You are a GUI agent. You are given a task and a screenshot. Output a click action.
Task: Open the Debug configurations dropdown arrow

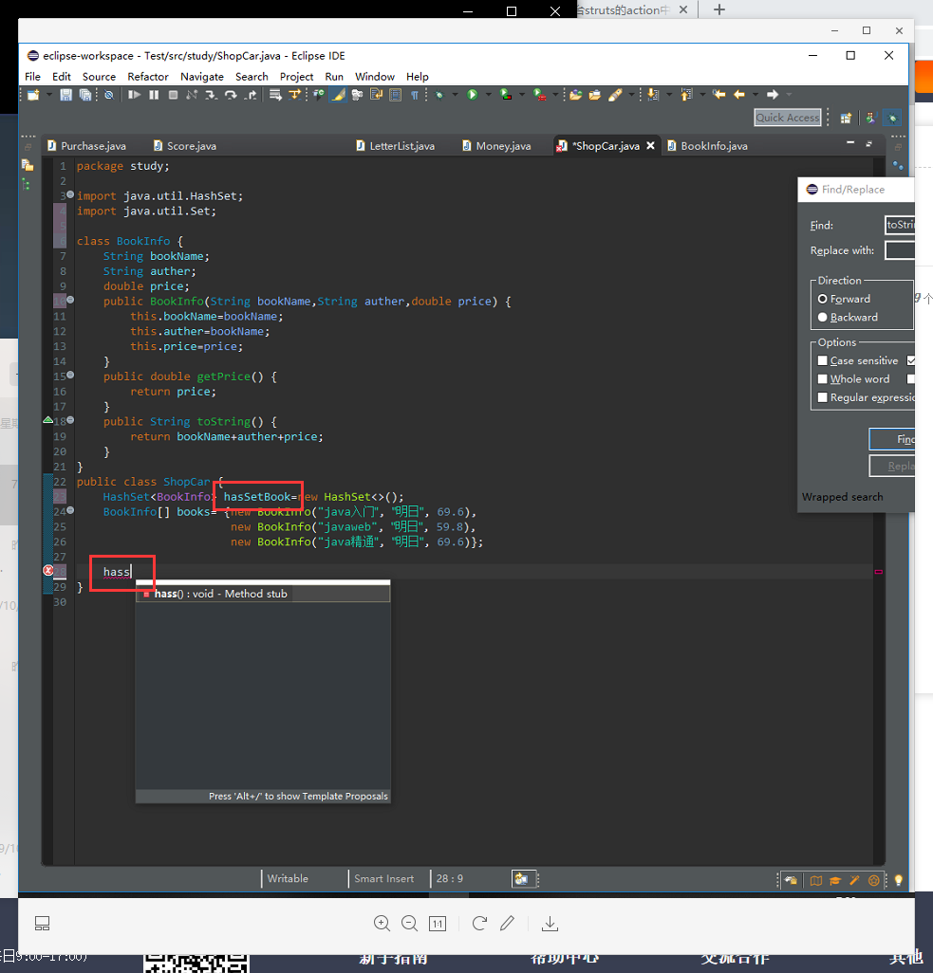455,94
